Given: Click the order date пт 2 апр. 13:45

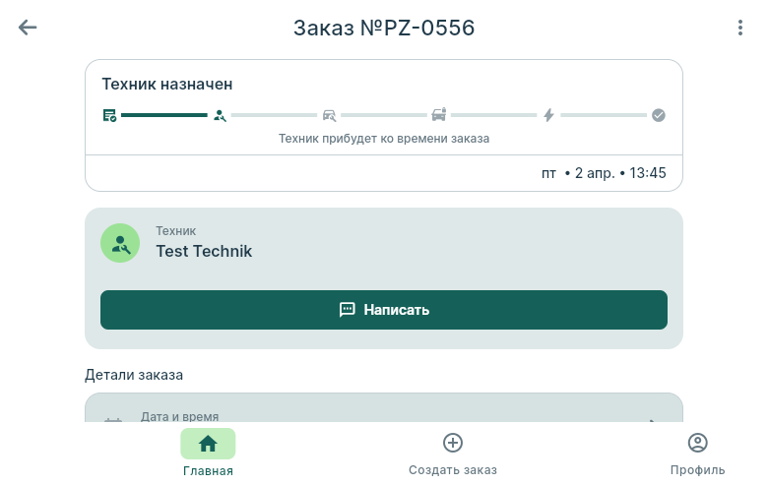Looking at the screenshot, I should (x=604, y=173).
